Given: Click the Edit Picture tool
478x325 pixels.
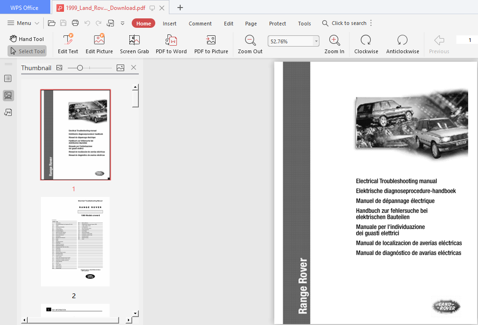Looking at the screenshot, I should (99, 44).
